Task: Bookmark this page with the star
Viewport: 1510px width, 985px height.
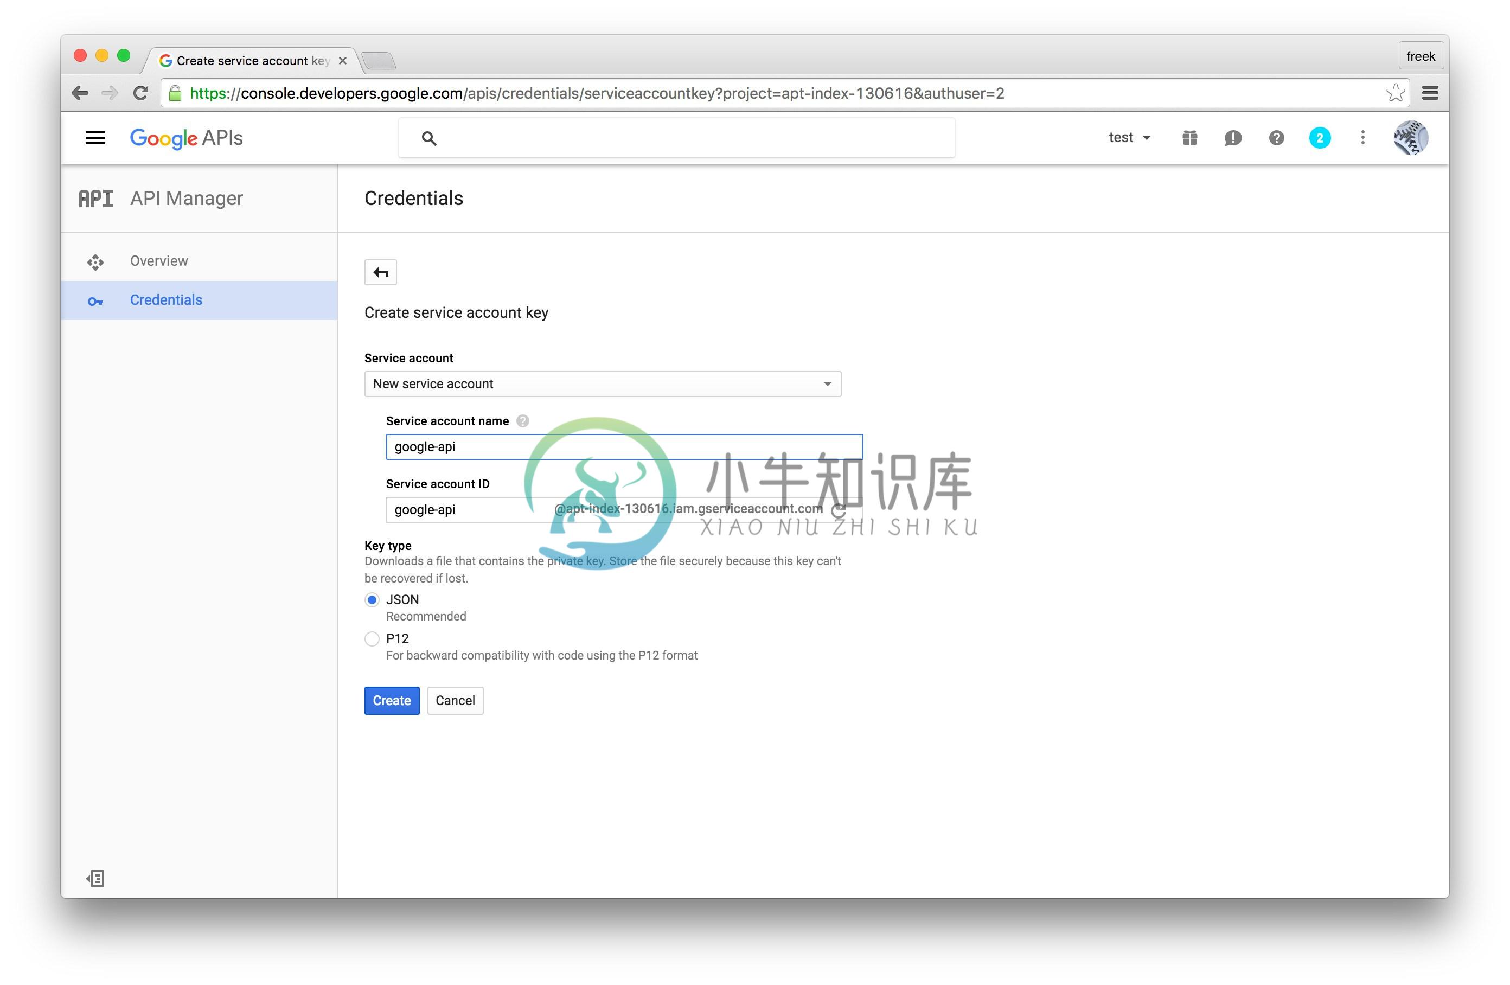Action: [x=1395, y=93]
